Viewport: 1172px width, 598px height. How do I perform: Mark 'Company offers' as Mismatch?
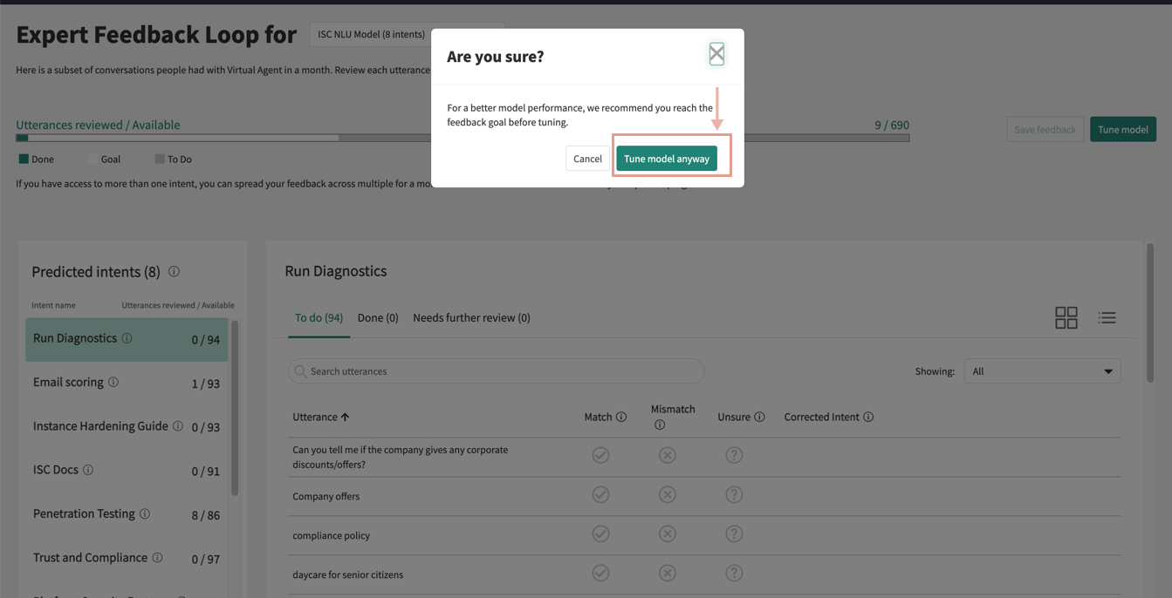click(x=668, y=494)
